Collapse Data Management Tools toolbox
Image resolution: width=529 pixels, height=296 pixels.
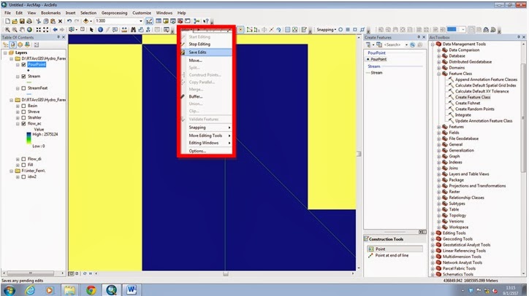coord(433,44)
